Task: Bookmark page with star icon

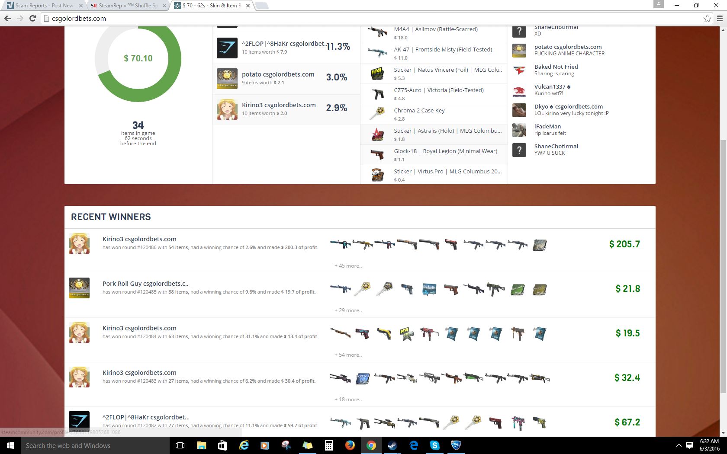Action: pyautogui.click(x=707, y=18)
